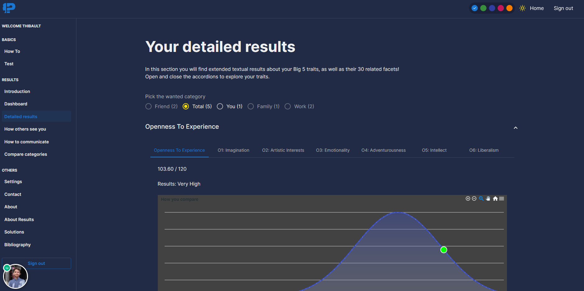Screen dimensions: 584x291
Task: Open the chart hamburger menu
Action: [502, 199]
